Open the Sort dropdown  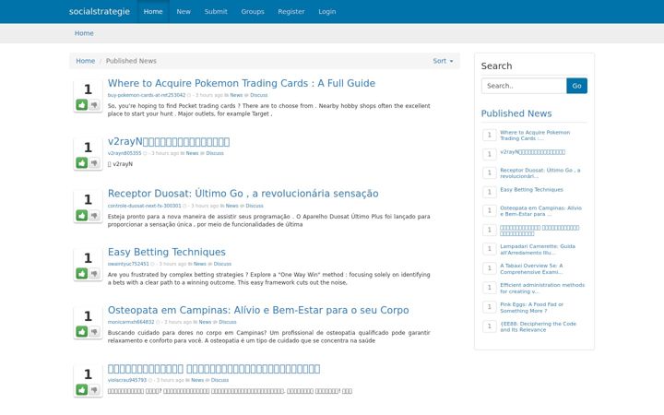click(x=443, y=61)
